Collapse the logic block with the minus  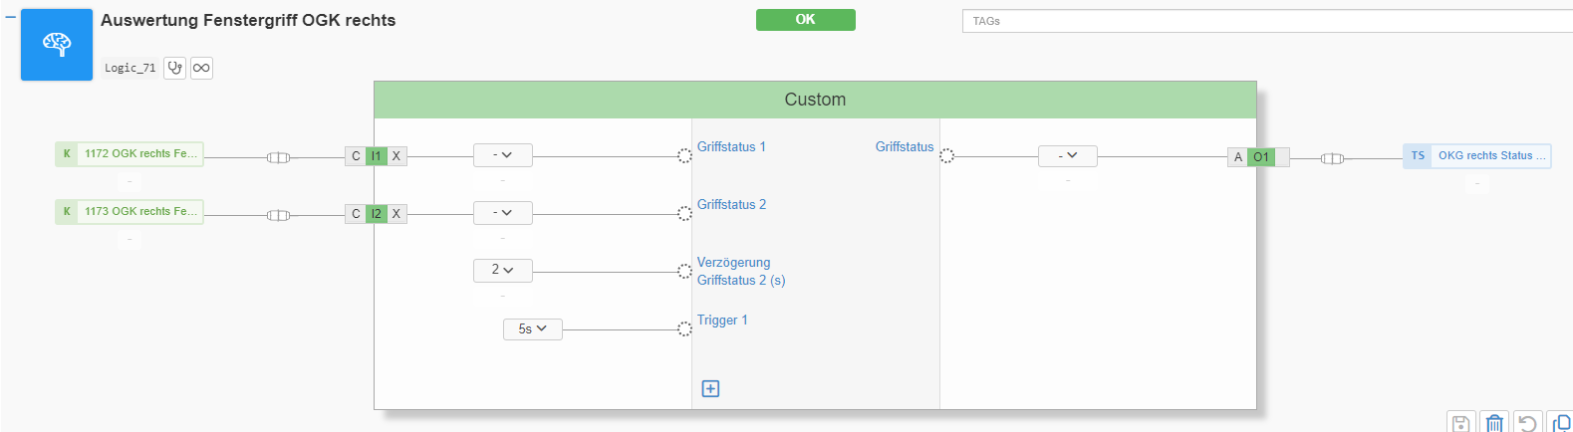(10, 17)
